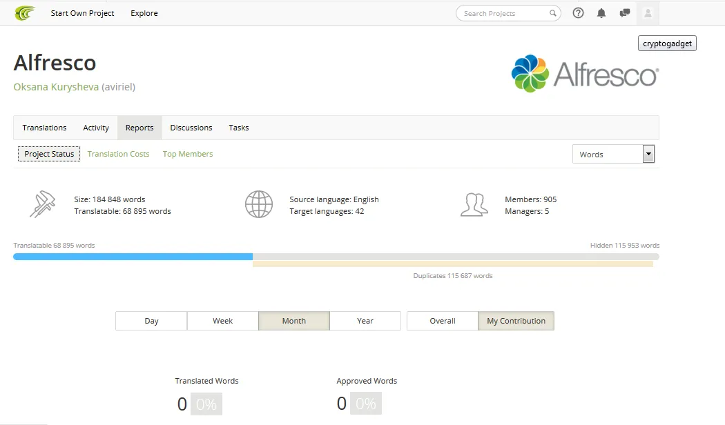Click the cryptogadget tooltip label
Image resolution: width=725 pixels, height=425 pixels.
click(x=667, y=43)
